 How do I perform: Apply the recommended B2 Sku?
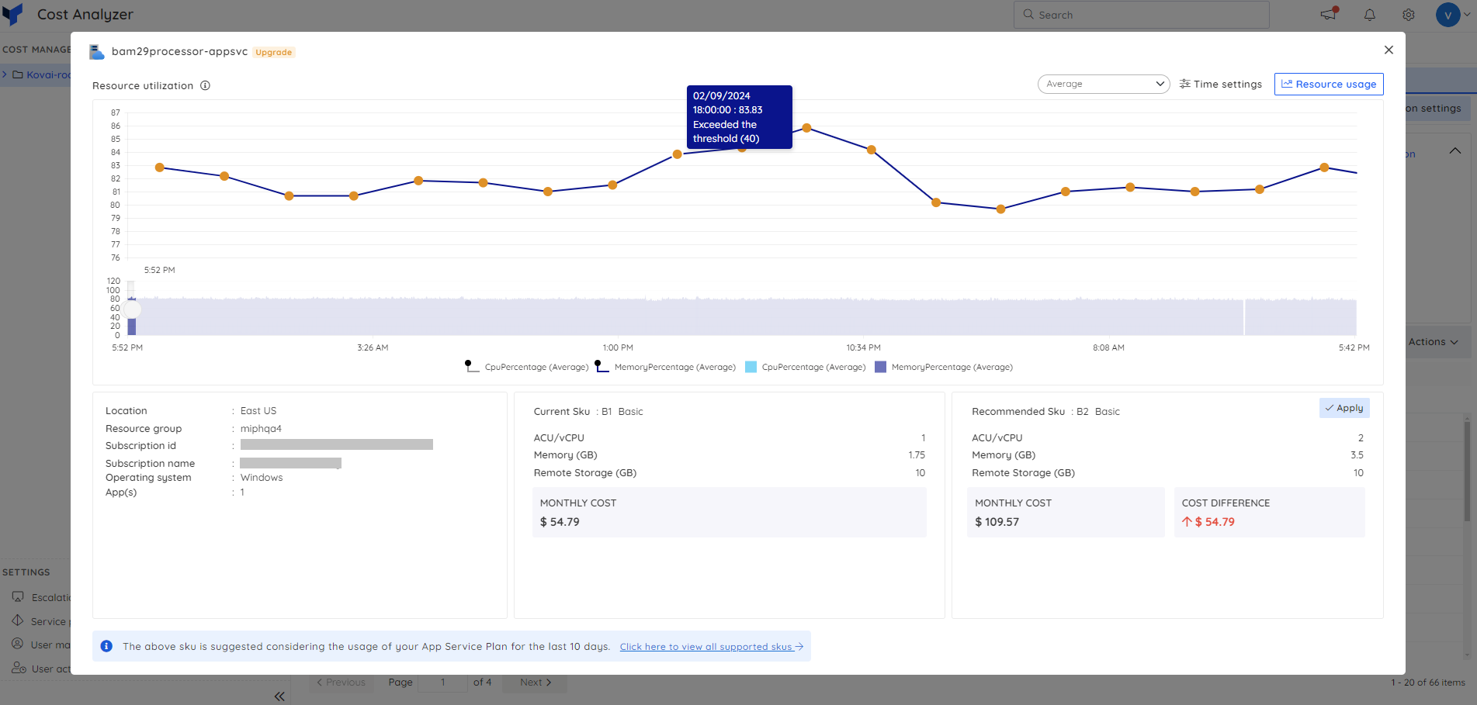click(1344, 408)
